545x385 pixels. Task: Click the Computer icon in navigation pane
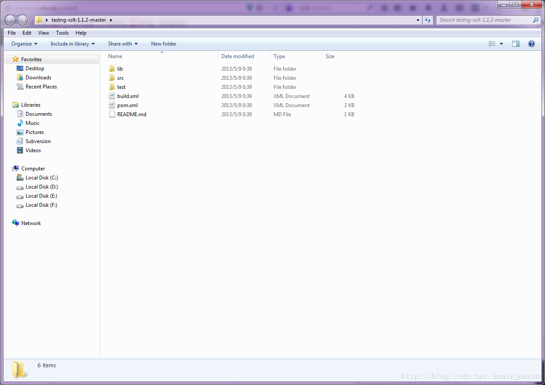(16, 169)
